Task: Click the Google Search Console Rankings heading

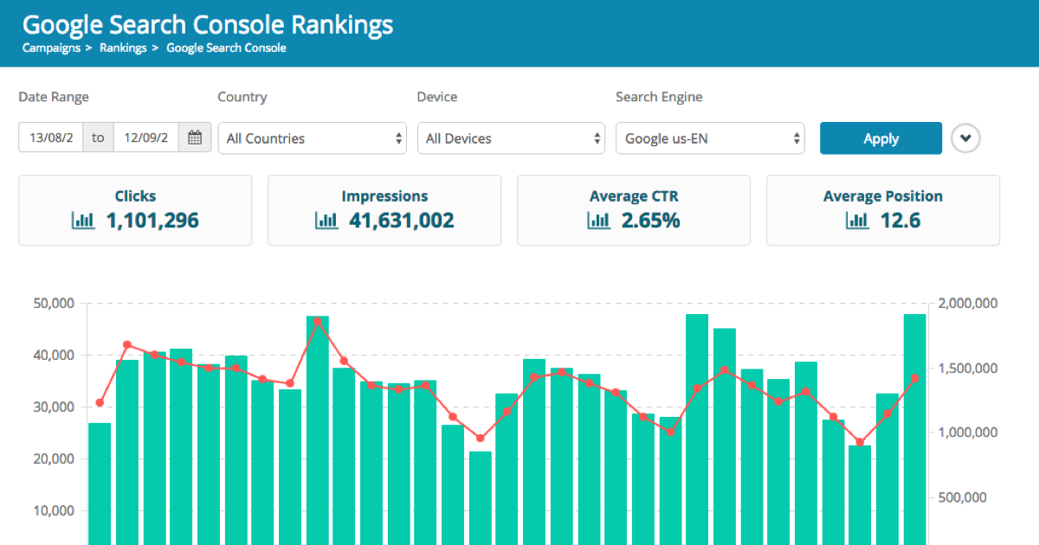Action: 208,23
